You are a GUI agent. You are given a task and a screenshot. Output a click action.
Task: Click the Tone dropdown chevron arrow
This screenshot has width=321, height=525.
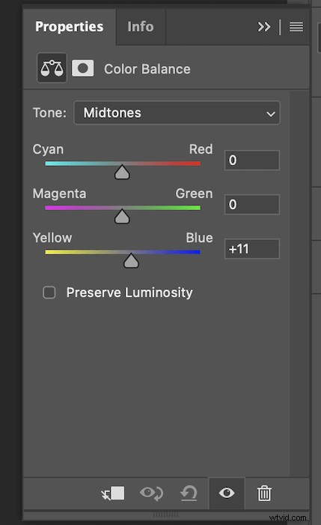pyautogui.click(x=271, y=114)
